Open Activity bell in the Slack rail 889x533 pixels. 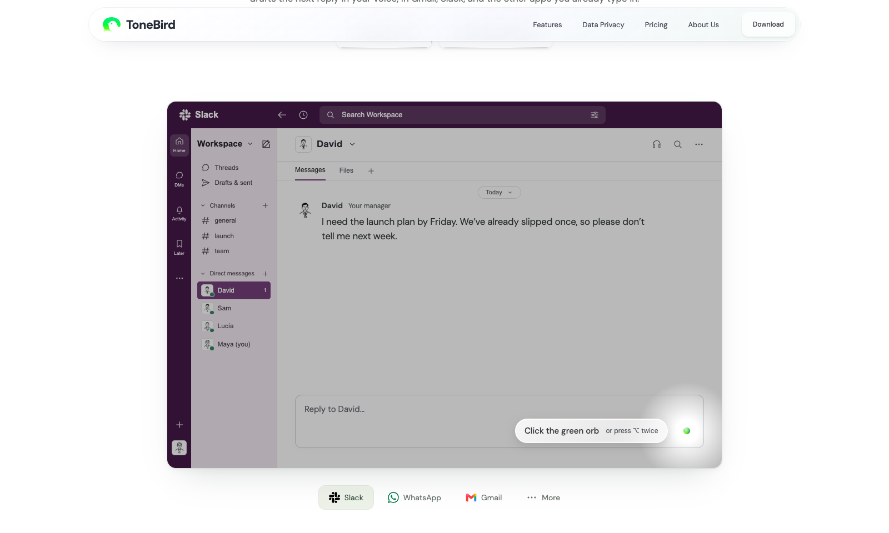tap(179, 213)
